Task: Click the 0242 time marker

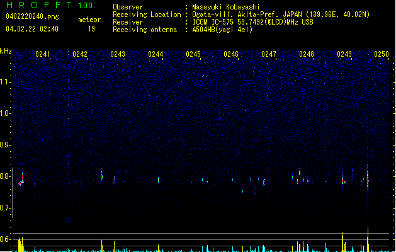Action: (80, 54)
